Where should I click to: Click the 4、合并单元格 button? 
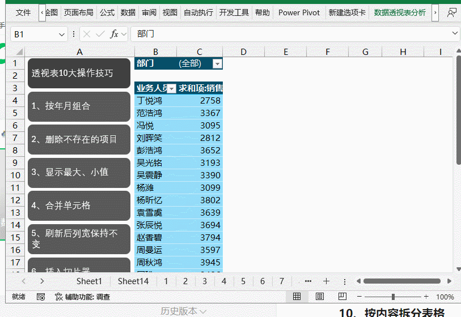79,205
